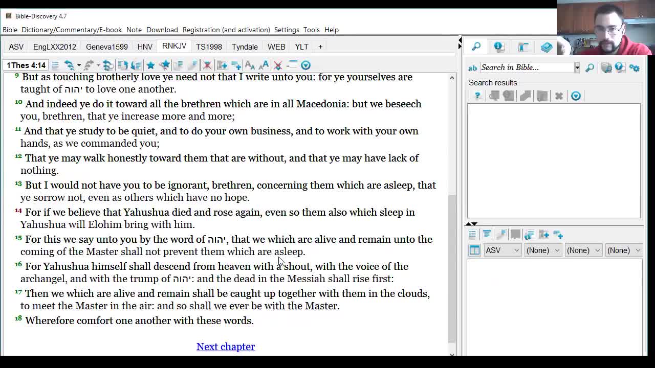This screenshot has height=368, width=655.
Task: Open the bookmarks panel tab icon
Action: (523, 47)
